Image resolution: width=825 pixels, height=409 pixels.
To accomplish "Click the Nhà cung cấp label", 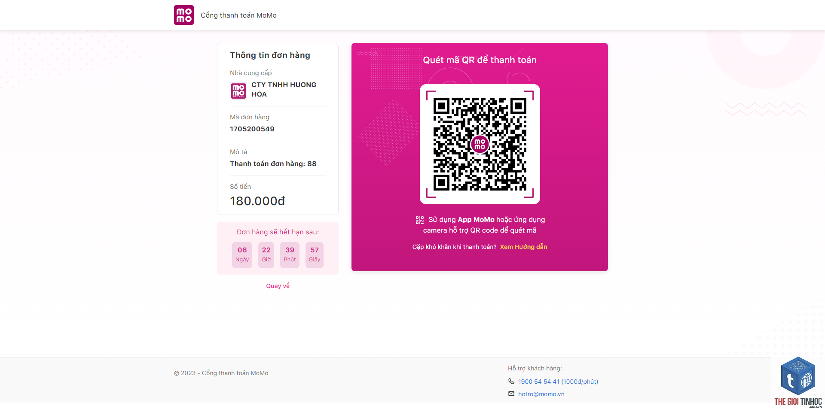I will [251, 73].
